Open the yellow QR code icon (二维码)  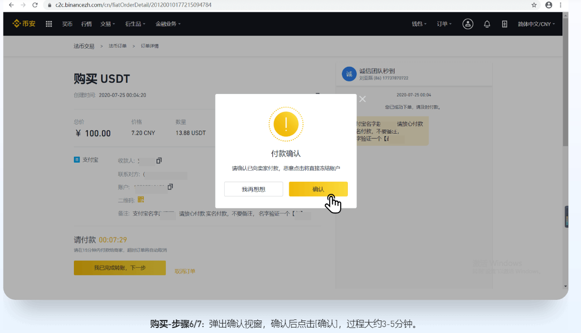(x=141, y=200)
